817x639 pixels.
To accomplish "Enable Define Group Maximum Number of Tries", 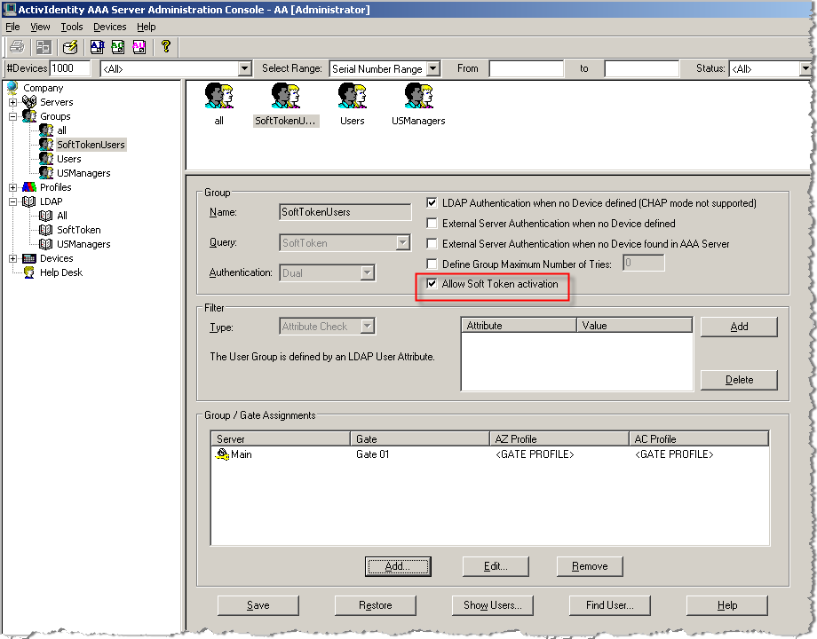I will tap(432, 263).
